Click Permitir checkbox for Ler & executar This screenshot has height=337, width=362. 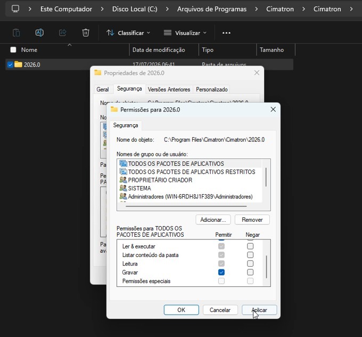click(x=221, y=246)
